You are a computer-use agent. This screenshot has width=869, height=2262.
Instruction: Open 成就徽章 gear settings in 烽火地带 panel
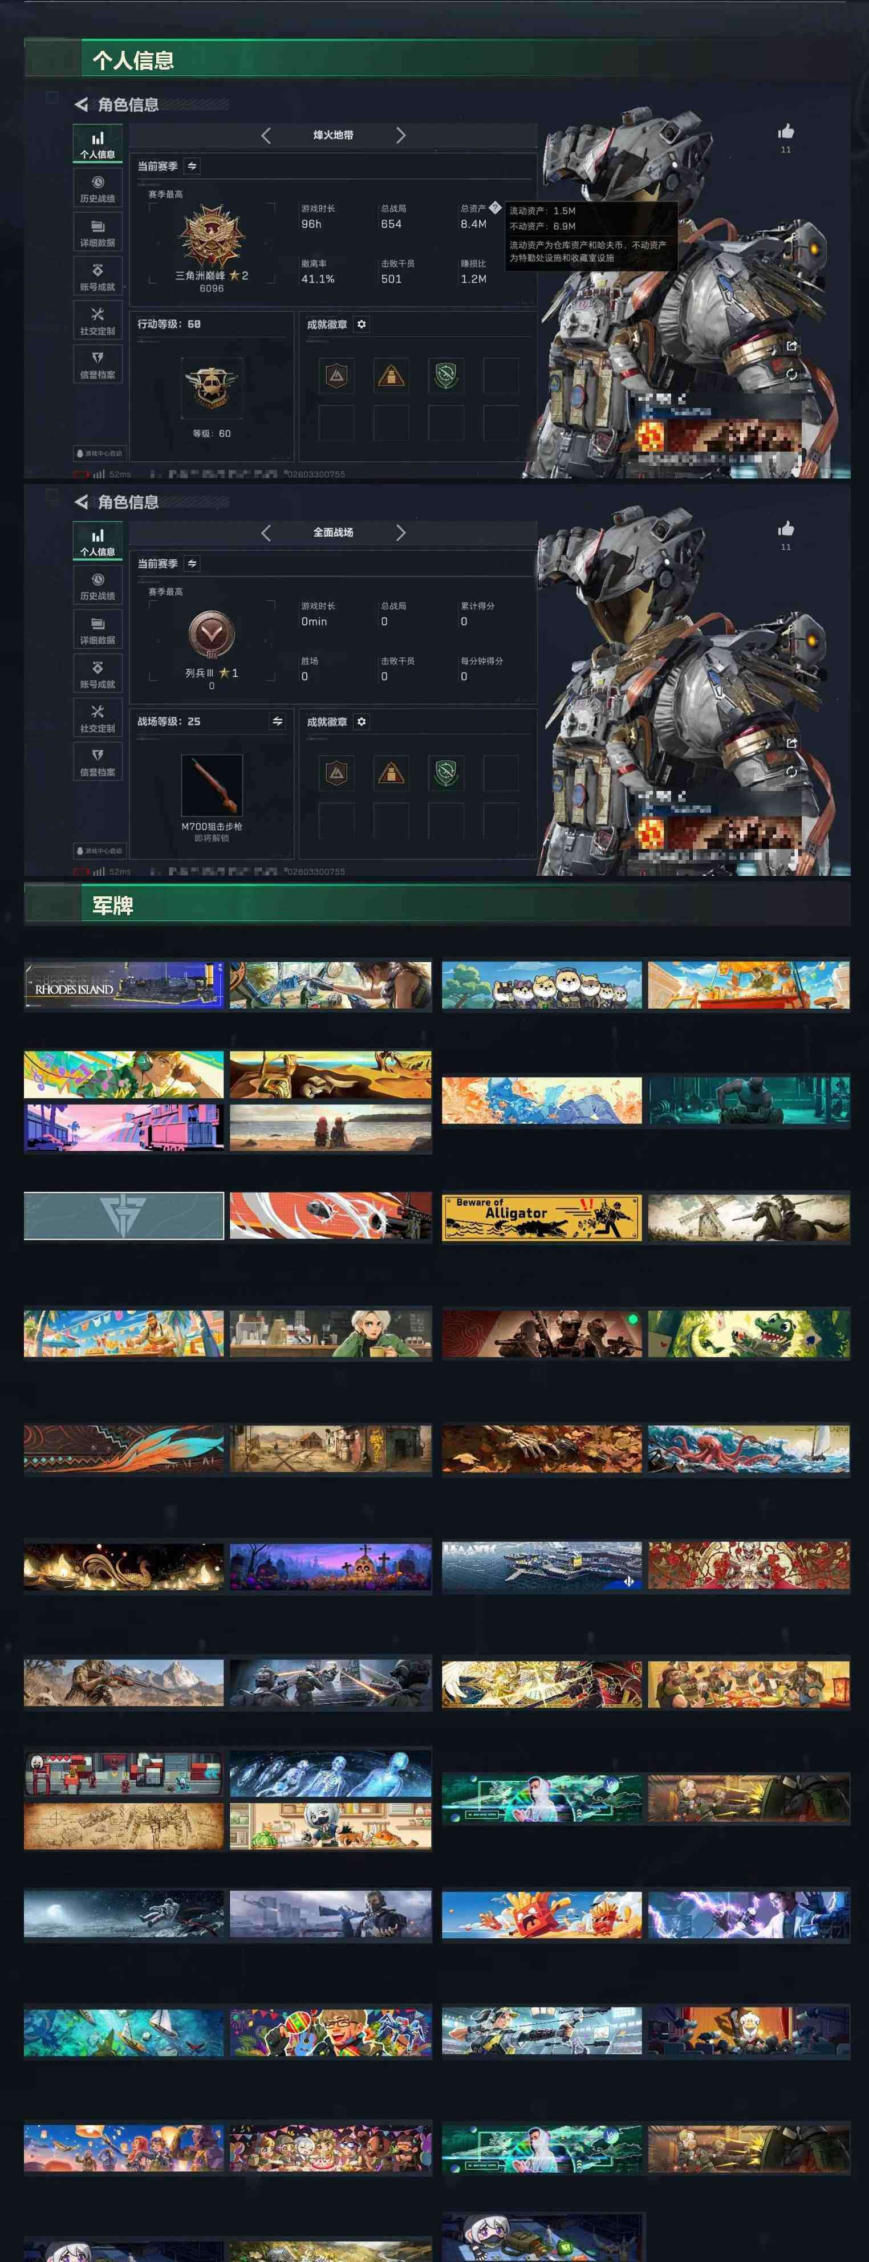(x=362, y=324)
